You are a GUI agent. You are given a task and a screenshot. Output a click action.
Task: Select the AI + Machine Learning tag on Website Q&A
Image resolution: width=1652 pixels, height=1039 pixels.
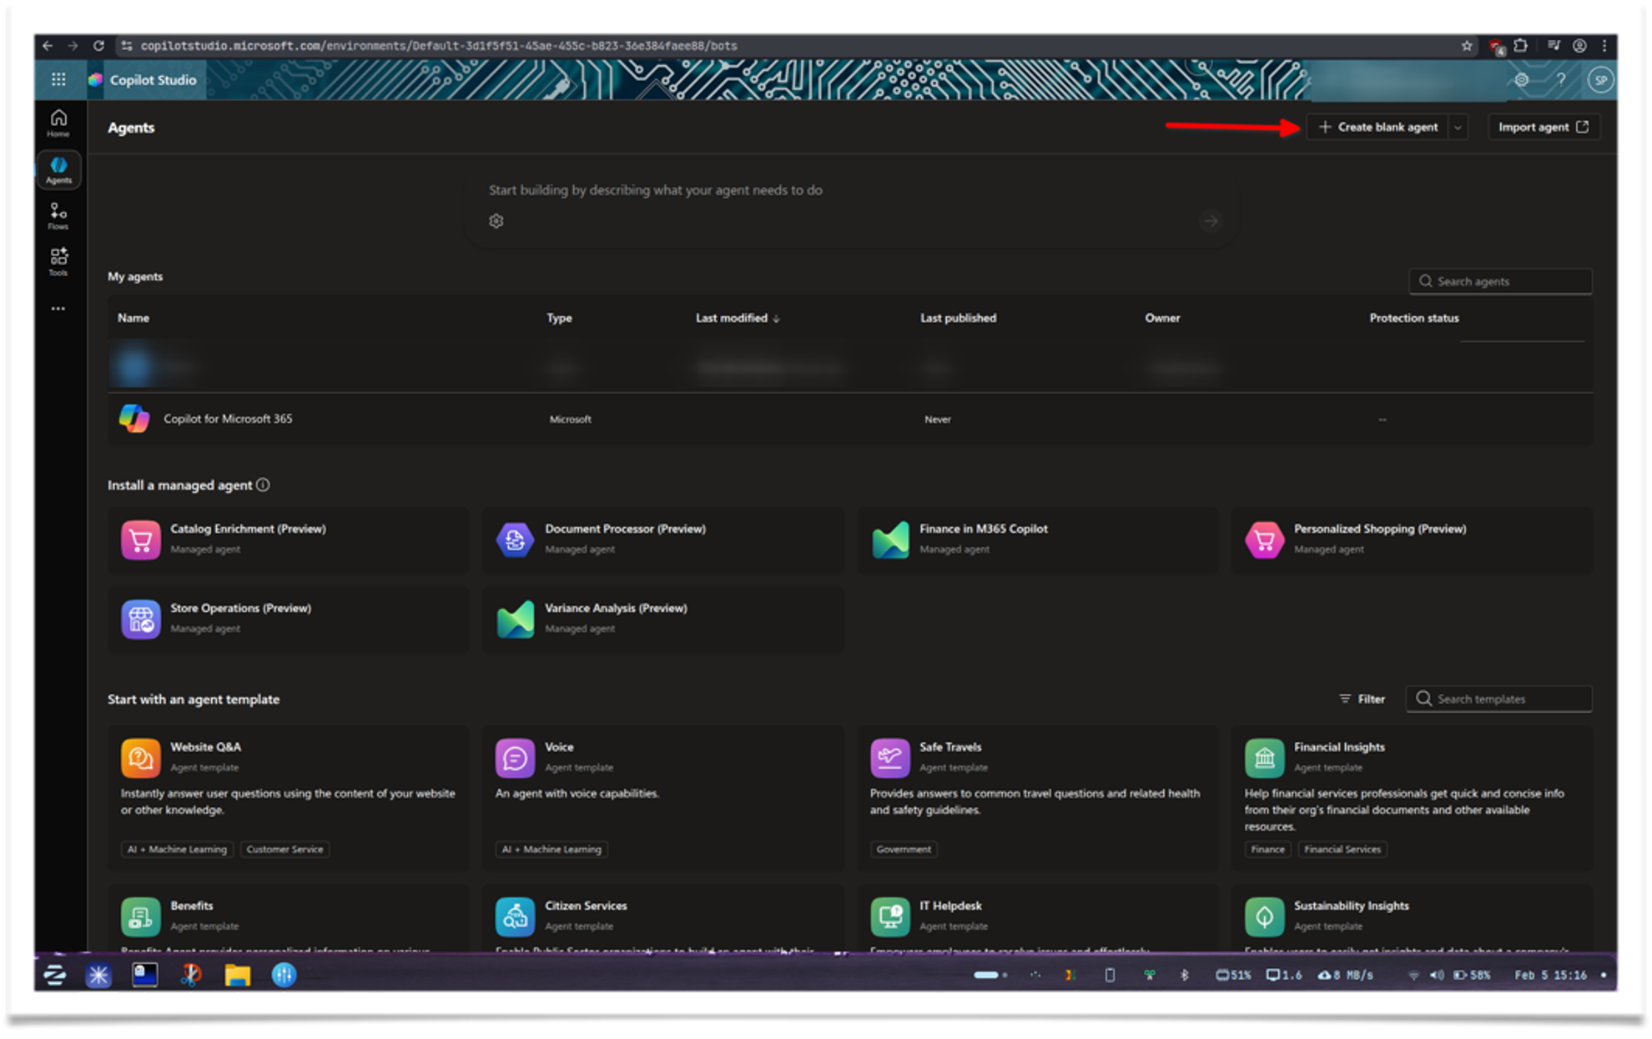[x=176, y=849]
